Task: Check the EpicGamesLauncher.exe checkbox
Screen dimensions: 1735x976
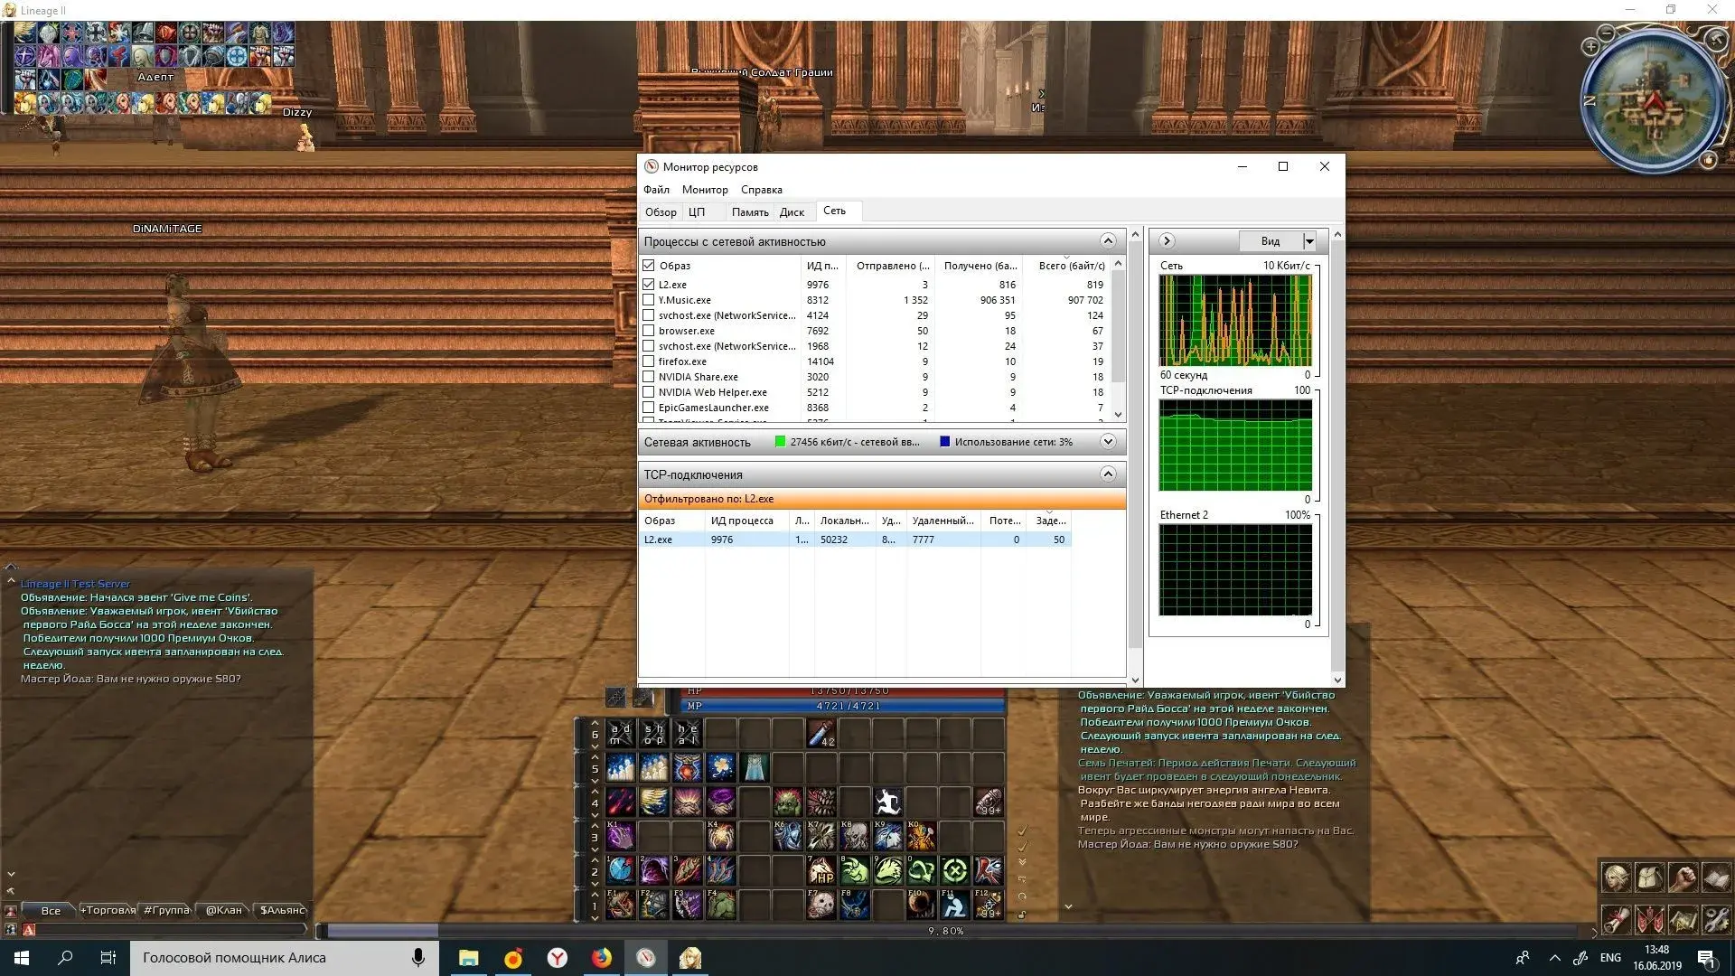Action: tap(648, 408)
